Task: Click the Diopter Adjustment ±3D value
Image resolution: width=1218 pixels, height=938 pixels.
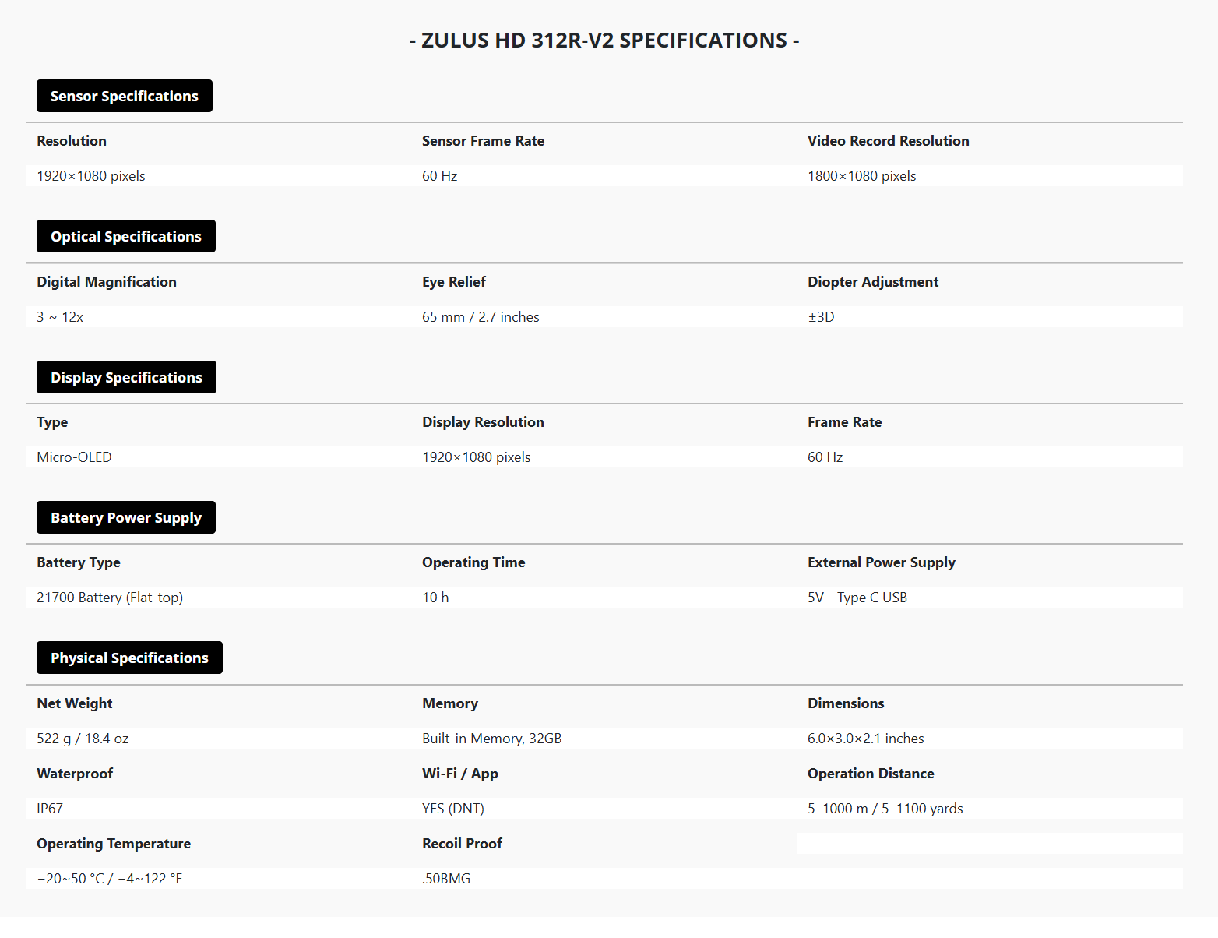Action: click(x=821, y=317)
